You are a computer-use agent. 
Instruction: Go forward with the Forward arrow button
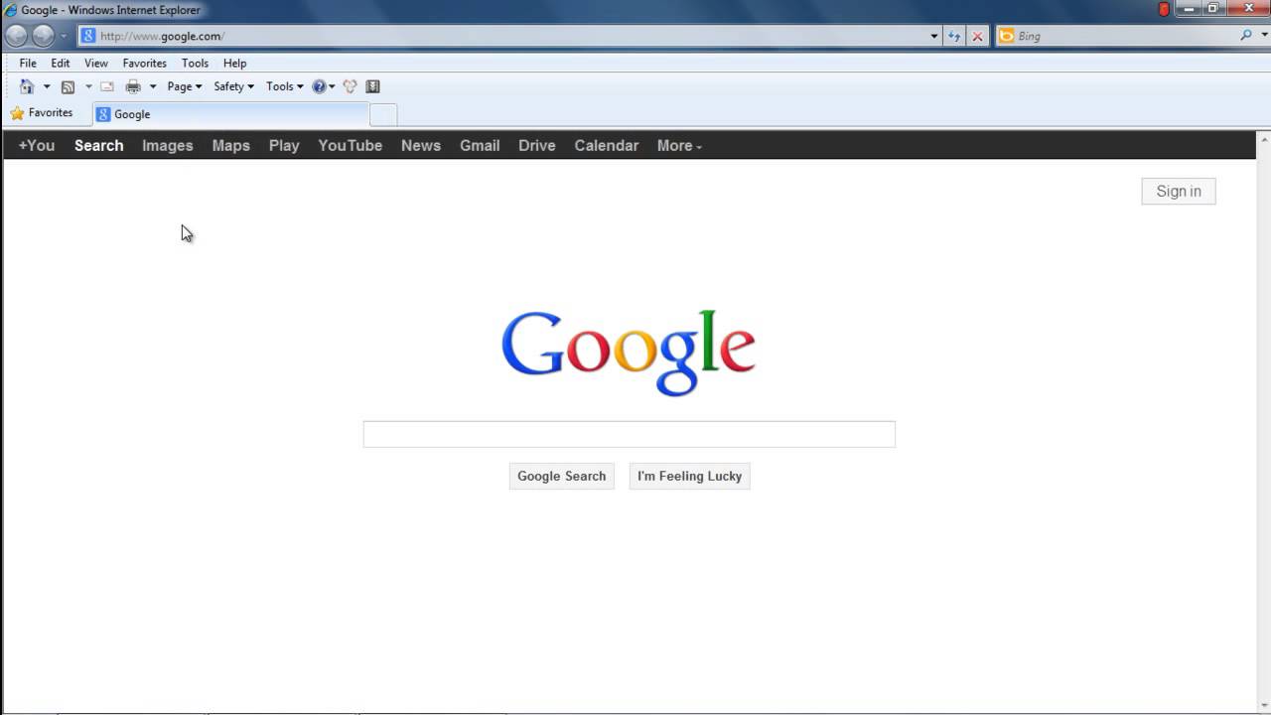(43, 37)
